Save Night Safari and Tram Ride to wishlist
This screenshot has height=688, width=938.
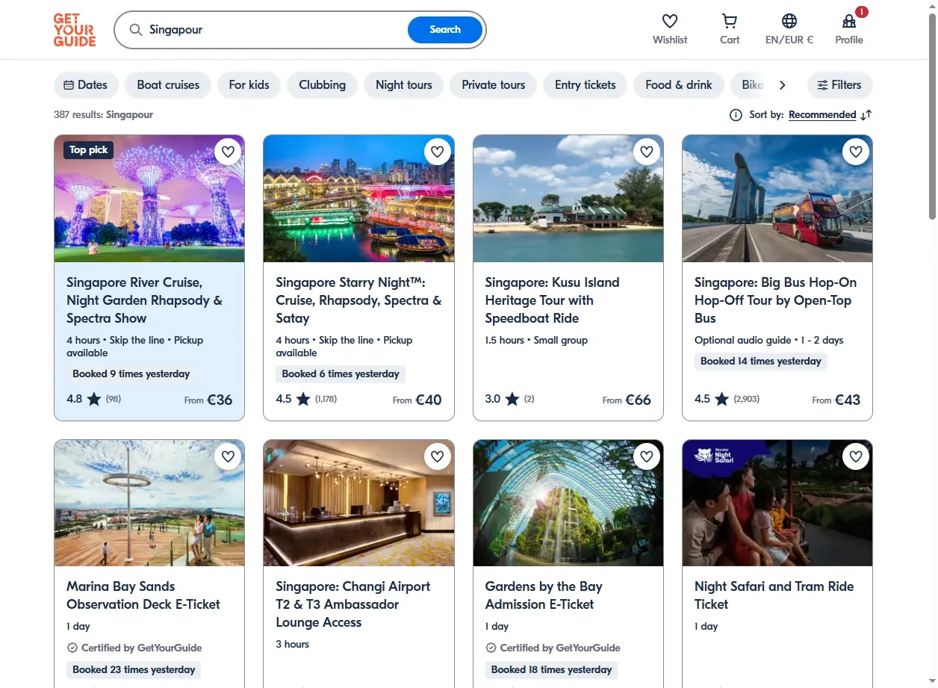click(x=856, y=456)
